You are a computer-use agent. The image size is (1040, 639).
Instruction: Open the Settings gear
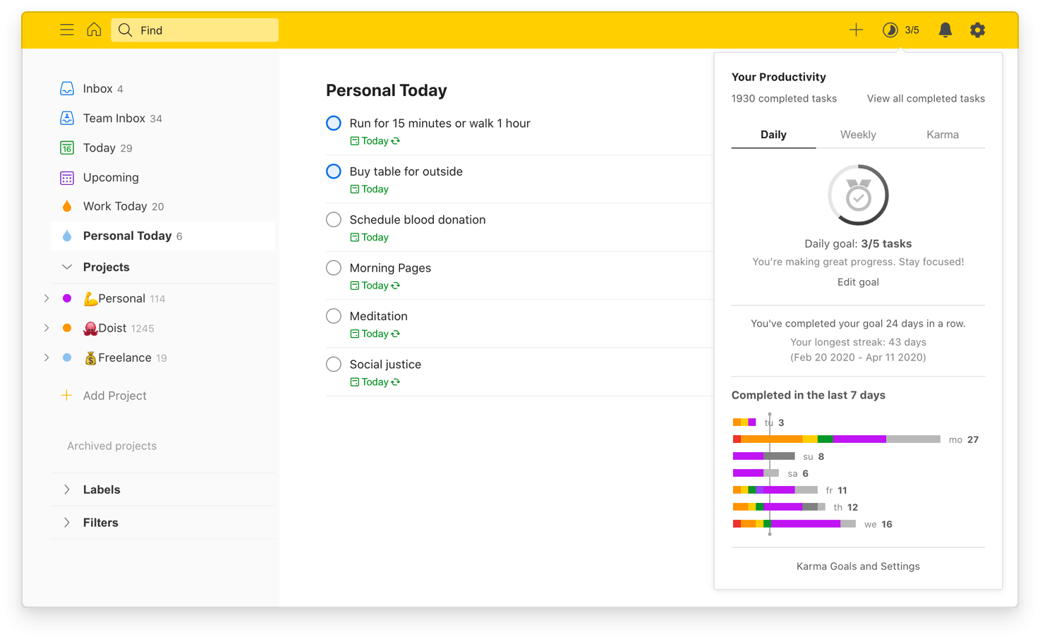978,30
